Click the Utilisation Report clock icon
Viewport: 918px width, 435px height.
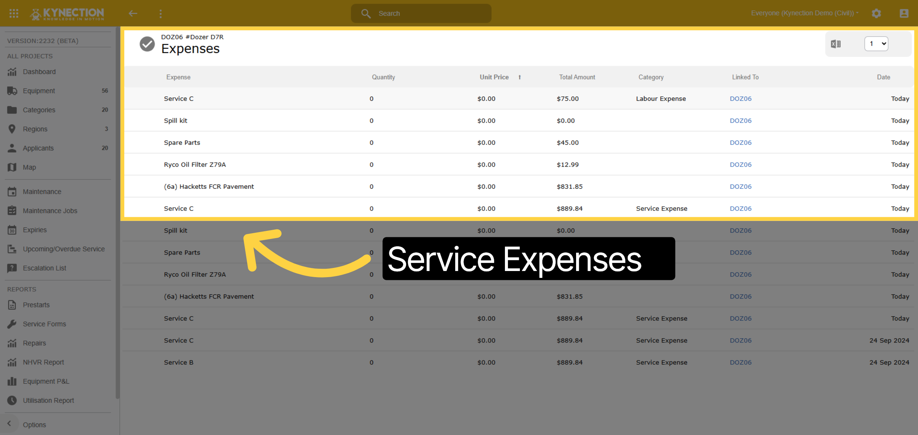12,401
